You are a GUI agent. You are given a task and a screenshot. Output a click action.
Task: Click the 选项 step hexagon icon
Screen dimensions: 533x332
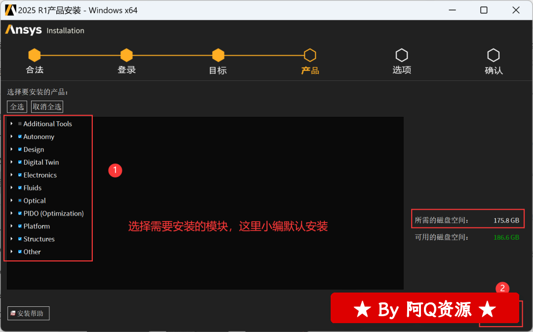402,55
